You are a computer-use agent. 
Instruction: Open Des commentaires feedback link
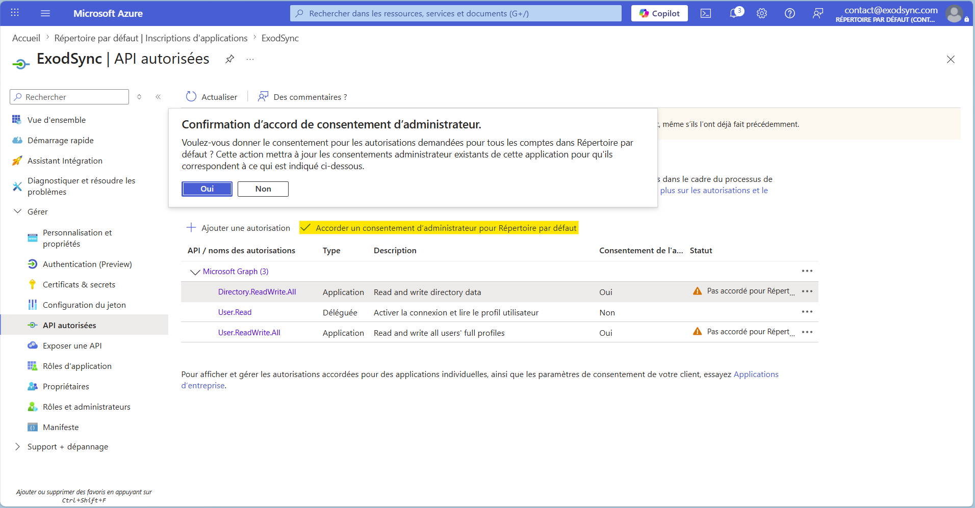coord(302,97)
